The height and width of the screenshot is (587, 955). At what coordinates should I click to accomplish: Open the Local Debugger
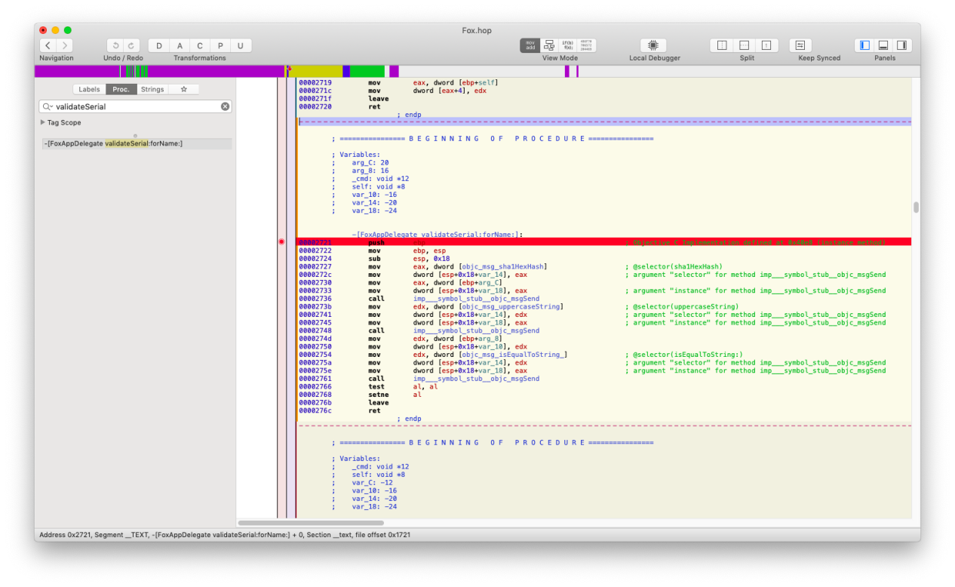653,45
